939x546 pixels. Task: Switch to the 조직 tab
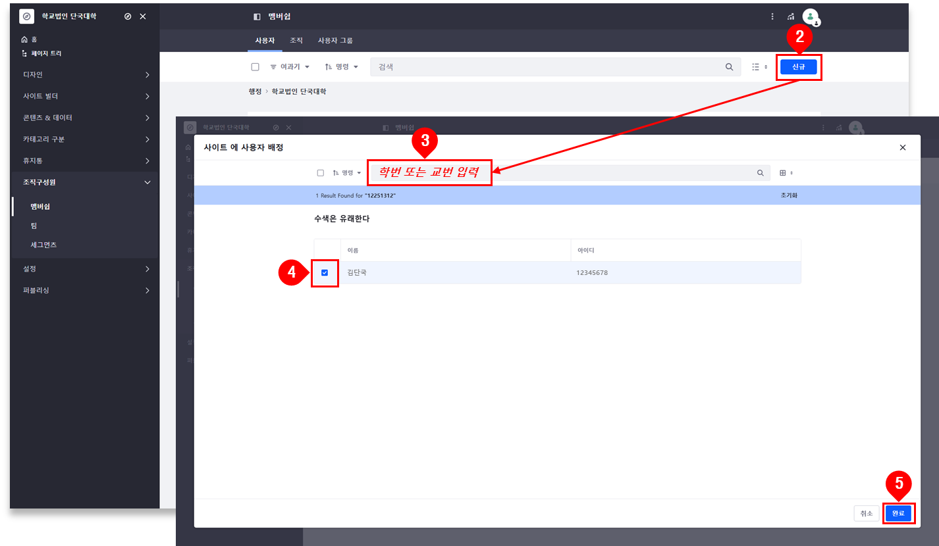click(296, 41)
